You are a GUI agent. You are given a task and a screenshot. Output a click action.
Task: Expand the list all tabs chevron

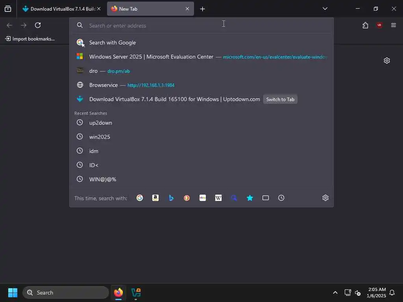pyautogui.click(x=325, y=9)
